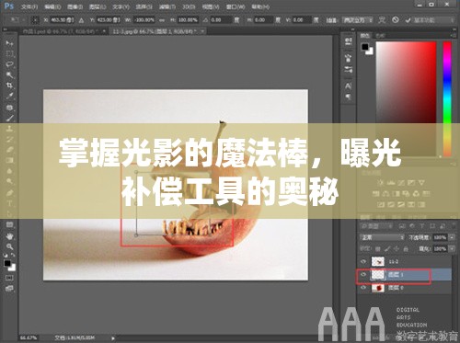Select the Healing Brush tool
This screenshot has height=343, width=460.
point(9,108)
